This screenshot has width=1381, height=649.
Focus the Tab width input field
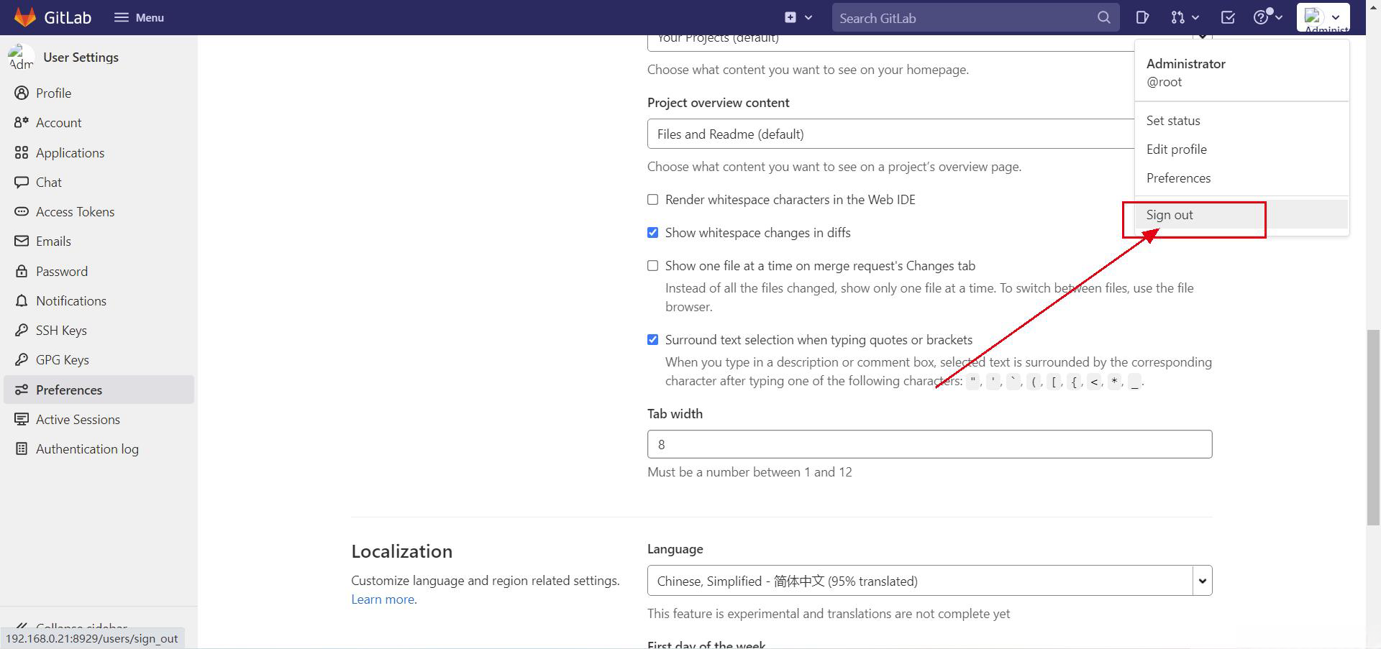929,444
